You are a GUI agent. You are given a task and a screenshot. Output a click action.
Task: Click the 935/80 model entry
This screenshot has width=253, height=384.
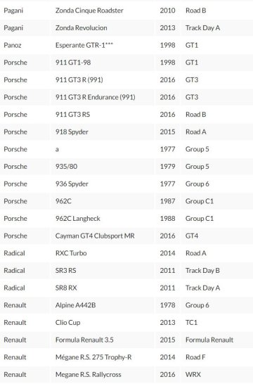66,167
